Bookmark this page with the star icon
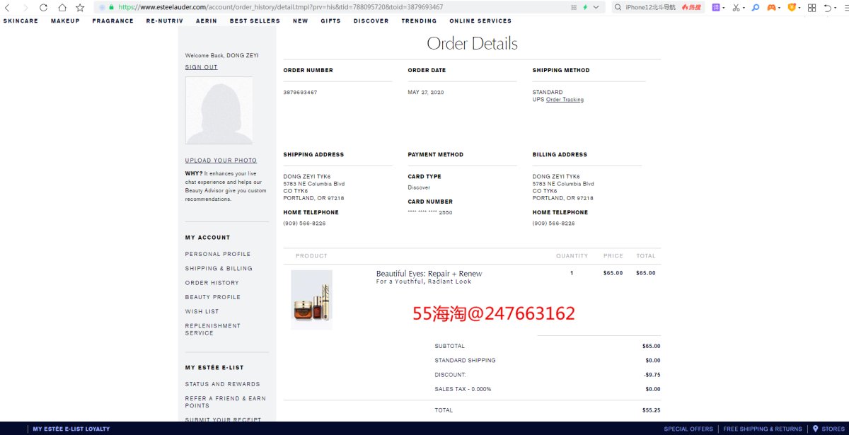849x435 pixels. pos(80,7)
